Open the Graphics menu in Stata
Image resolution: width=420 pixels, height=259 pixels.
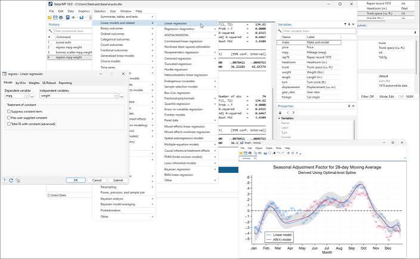pos(84,11)
